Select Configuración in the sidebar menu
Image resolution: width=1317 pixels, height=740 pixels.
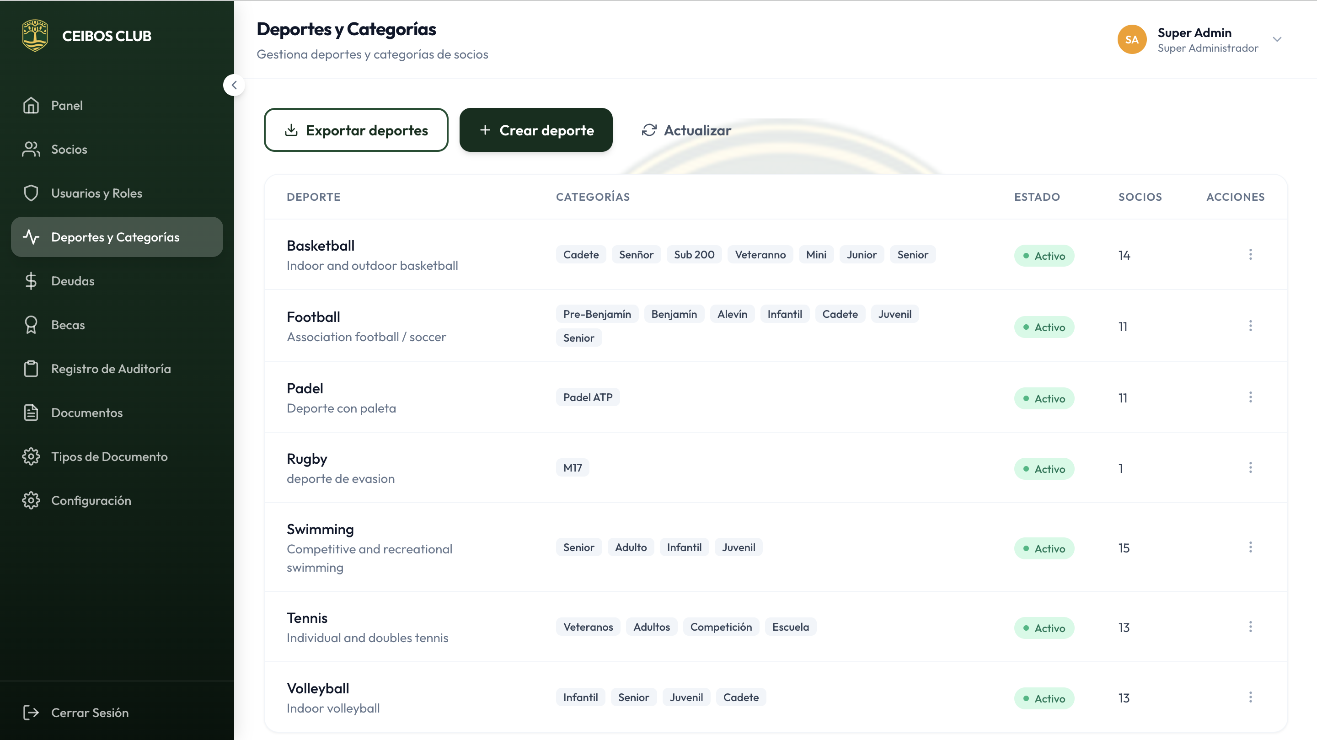click(91, 501)
